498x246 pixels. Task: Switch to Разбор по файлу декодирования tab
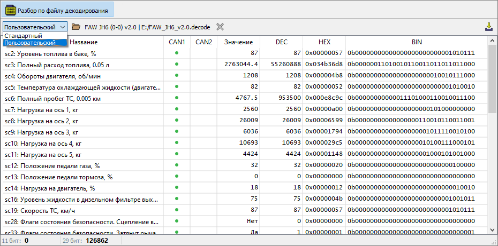(57, 10)
